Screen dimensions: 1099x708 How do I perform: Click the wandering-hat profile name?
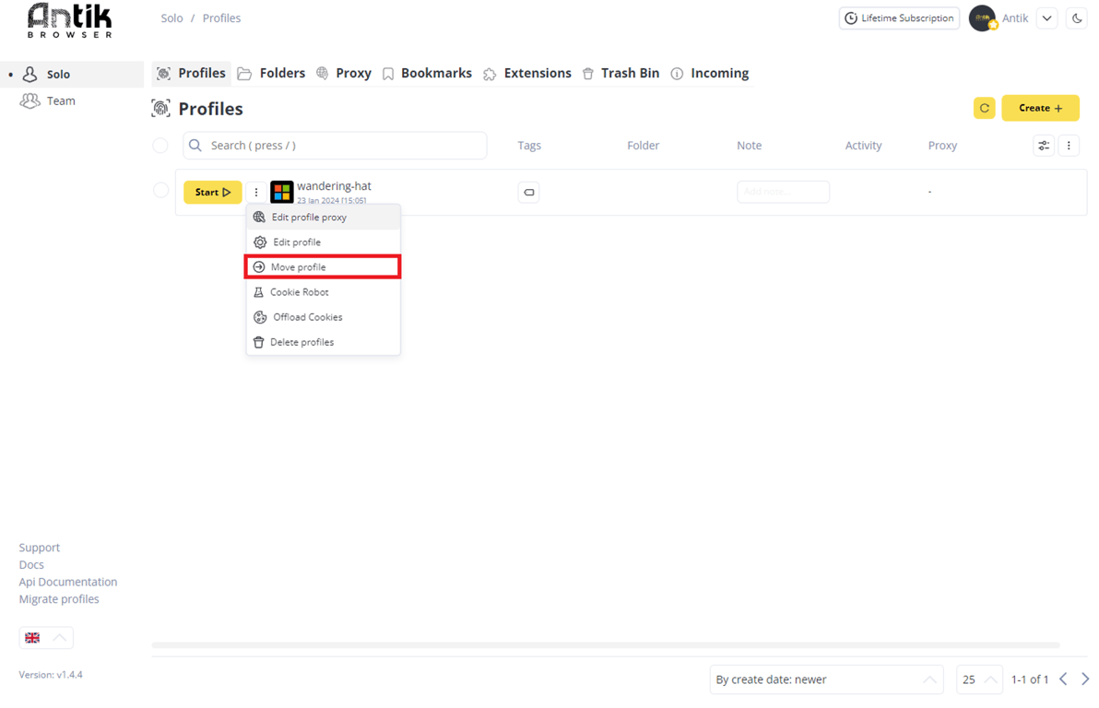tap(335, 186)
